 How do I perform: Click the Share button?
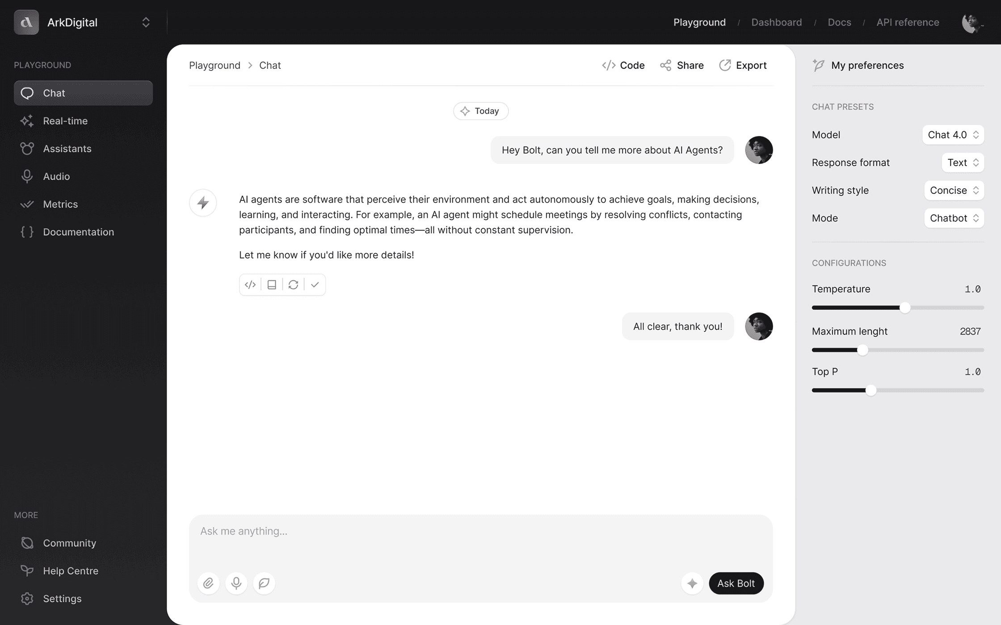[x=681, y=65]
